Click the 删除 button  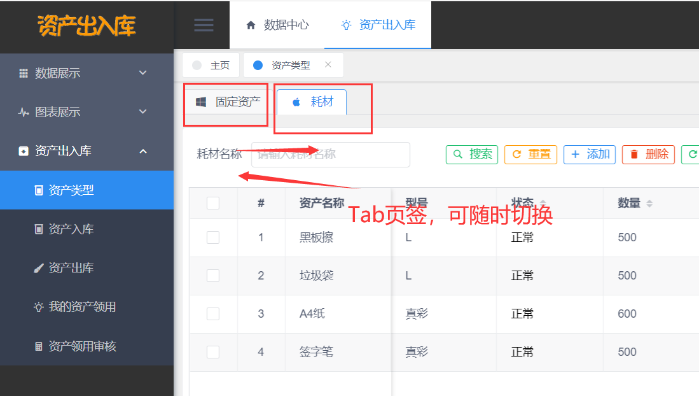648,155
